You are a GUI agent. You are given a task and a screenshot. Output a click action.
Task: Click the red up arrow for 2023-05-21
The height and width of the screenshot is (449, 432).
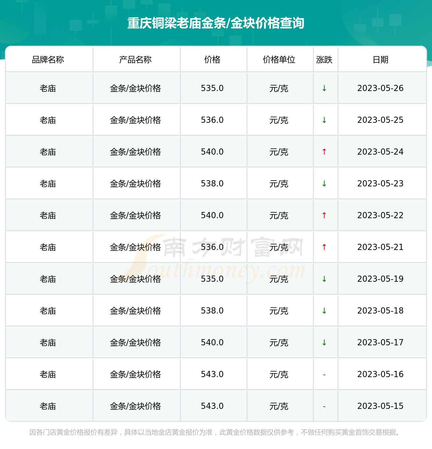(324, 247)
